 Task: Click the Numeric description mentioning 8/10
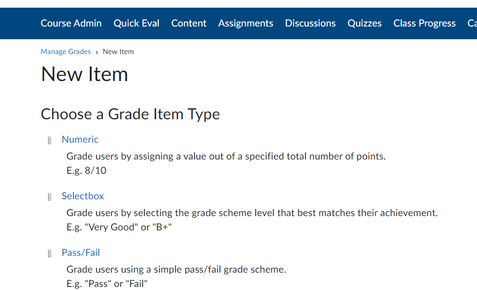[x=226, y=164]
